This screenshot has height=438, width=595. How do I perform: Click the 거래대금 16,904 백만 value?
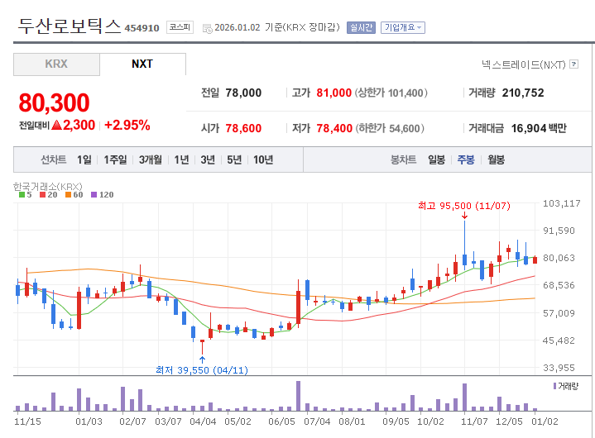pos(539,128)
